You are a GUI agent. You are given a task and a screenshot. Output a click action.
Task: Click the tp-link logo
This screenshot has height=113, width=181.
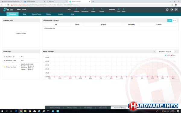(8, 10)
